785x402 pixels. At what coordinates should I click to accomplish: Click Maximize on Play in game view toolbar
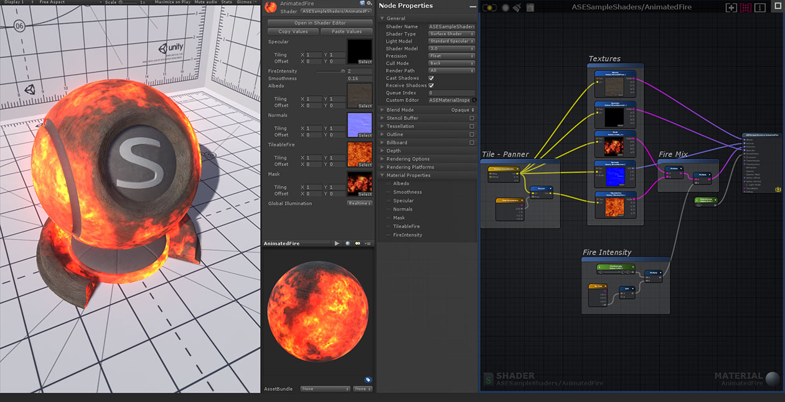tap(172, 2)
